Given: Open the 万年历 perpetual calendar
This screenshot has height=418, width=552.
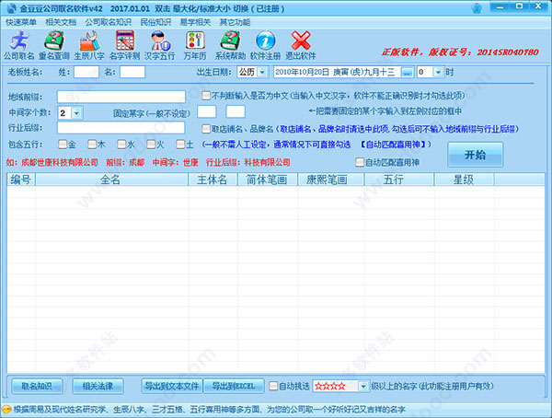Looking at the screenshot, I should click(195, 46).
